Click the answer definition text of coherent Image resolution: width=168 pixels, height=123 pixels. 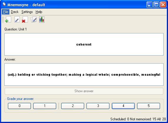[x=84, y=75]
